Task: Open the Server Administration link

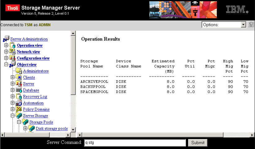Action: 29,39
